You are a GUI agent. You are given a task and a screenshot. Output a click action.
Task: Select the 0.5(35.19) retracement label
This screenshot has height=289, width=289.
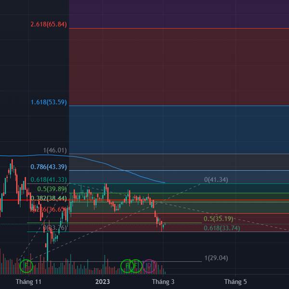[x=218, y=219]
